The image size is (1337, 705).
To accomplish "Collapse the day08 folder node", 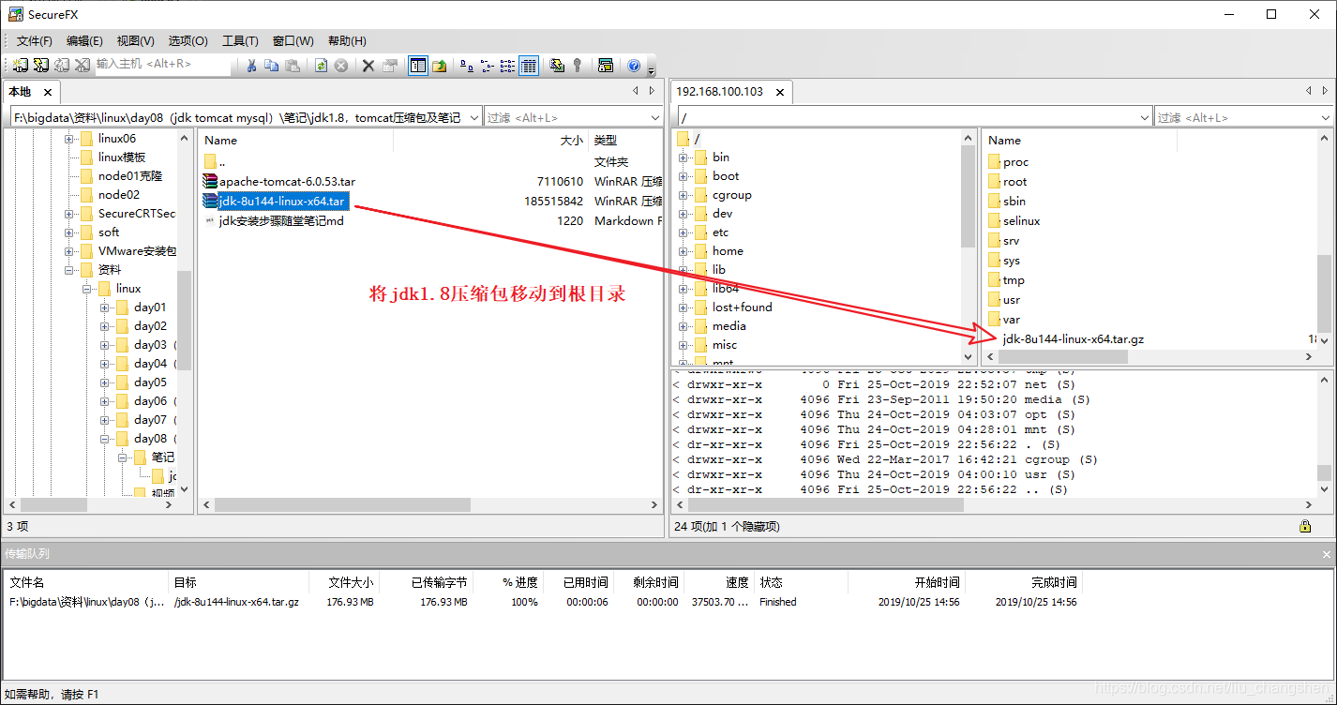I will point(105,439).
